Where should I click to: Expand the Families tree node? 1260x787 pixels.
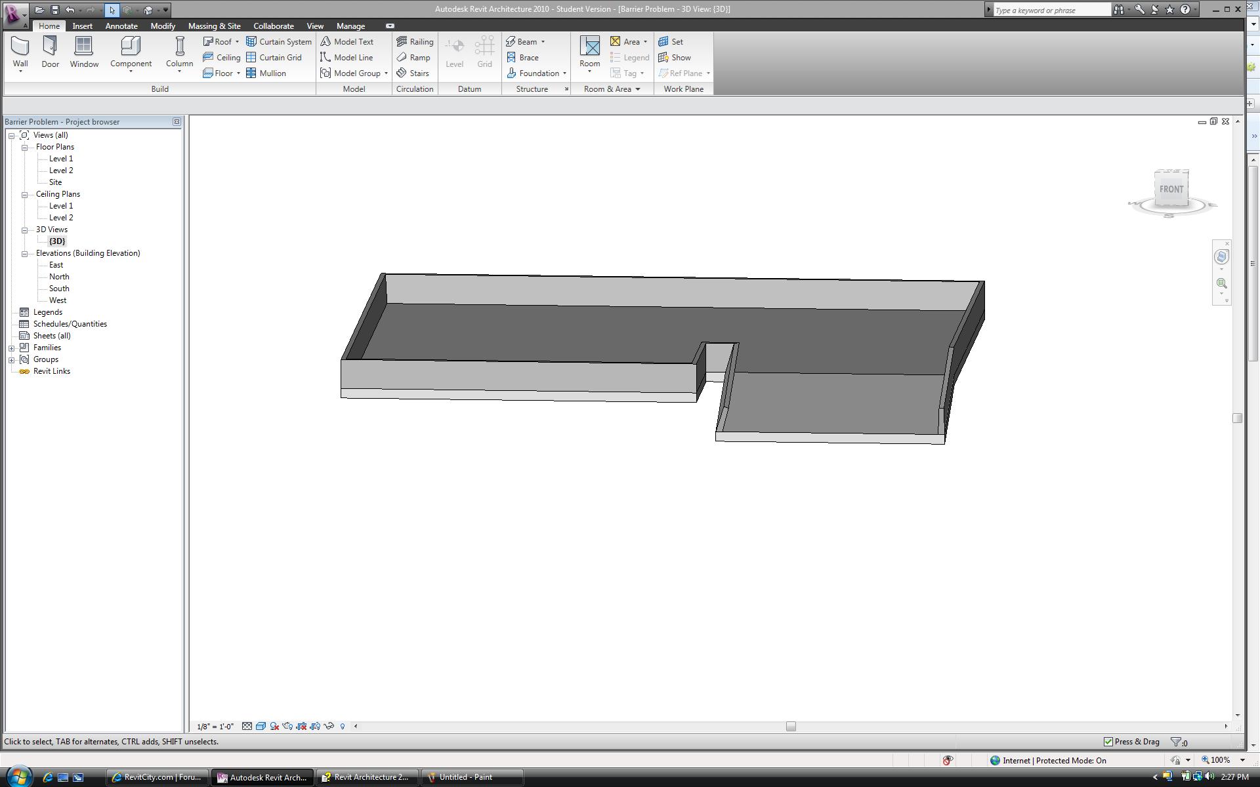pos(12,348)
